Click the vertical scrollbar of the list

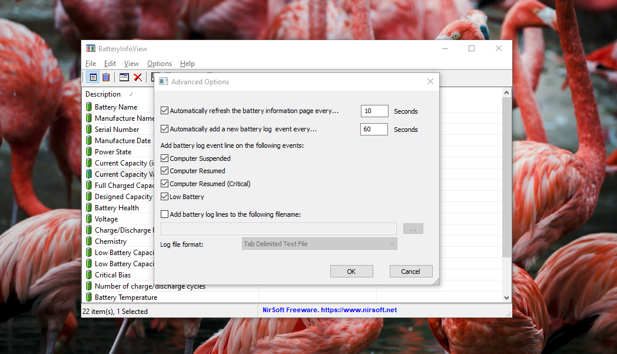point(506,177)
